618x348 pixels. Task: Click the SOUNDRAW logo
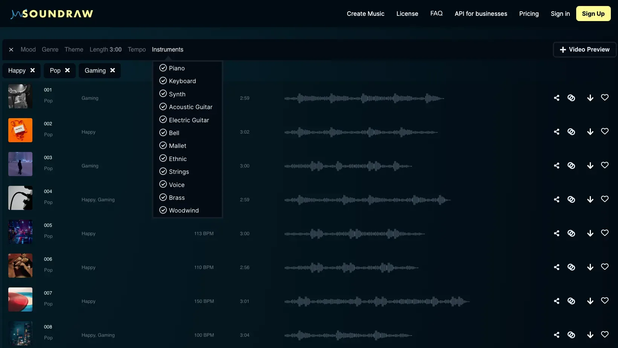coord(52,14)
